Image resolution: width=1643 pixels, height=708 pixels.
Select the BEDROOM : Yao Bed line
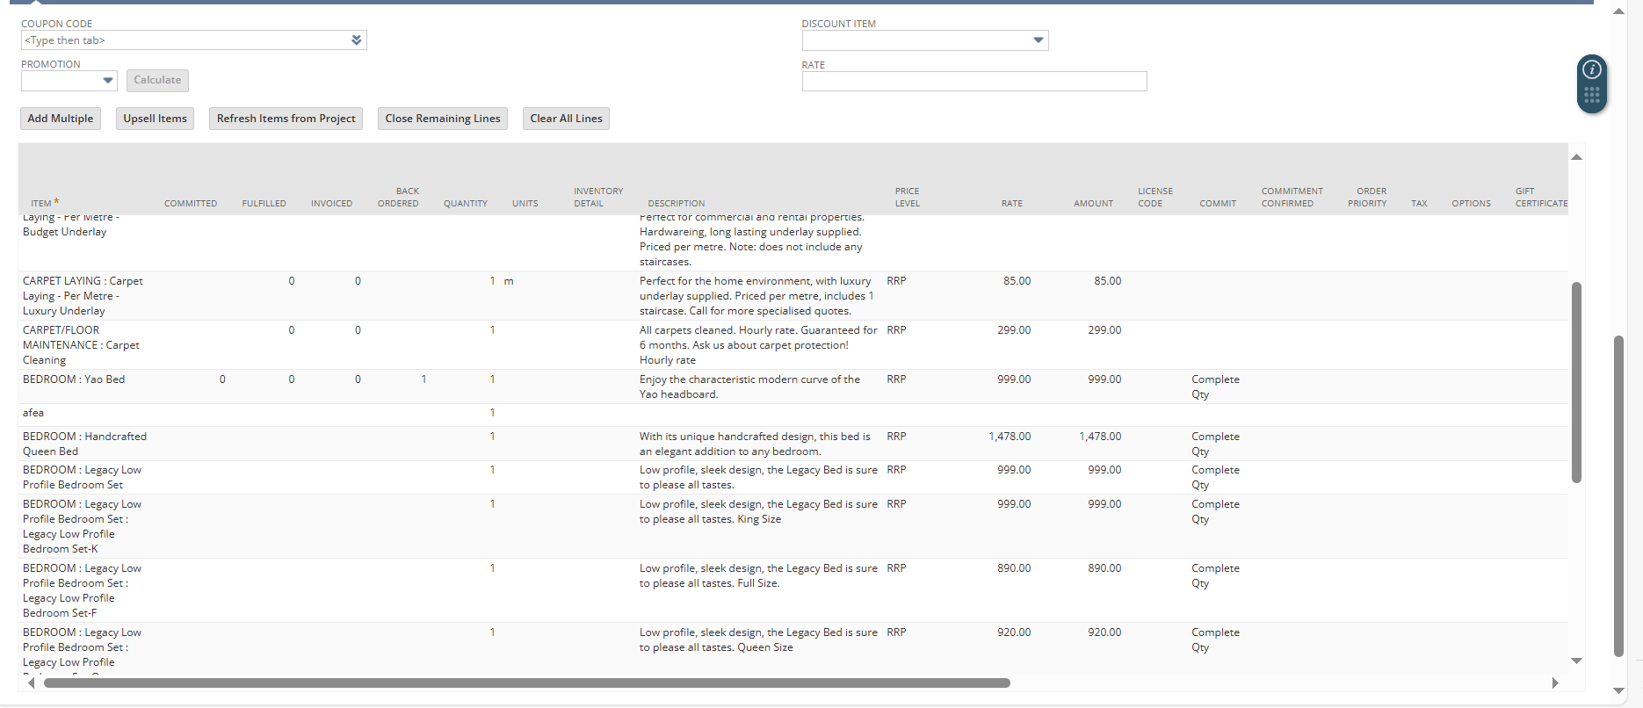pyautogui.click(x=74, y=379)
